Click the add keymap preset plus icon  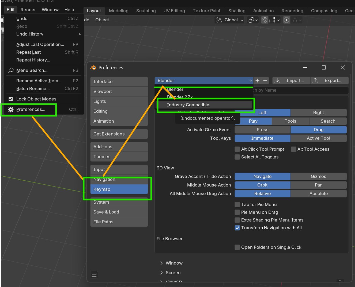258,80
